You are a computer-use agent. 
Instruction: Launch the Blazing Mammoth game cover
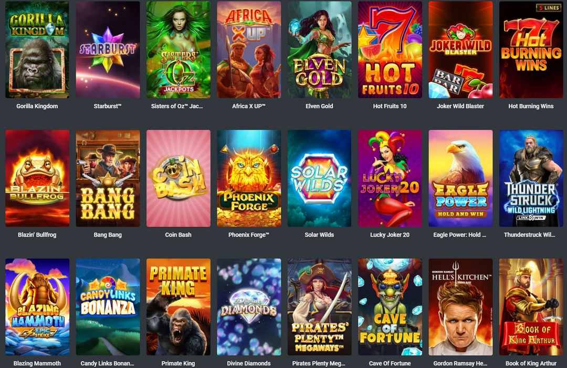coord(37,307)
